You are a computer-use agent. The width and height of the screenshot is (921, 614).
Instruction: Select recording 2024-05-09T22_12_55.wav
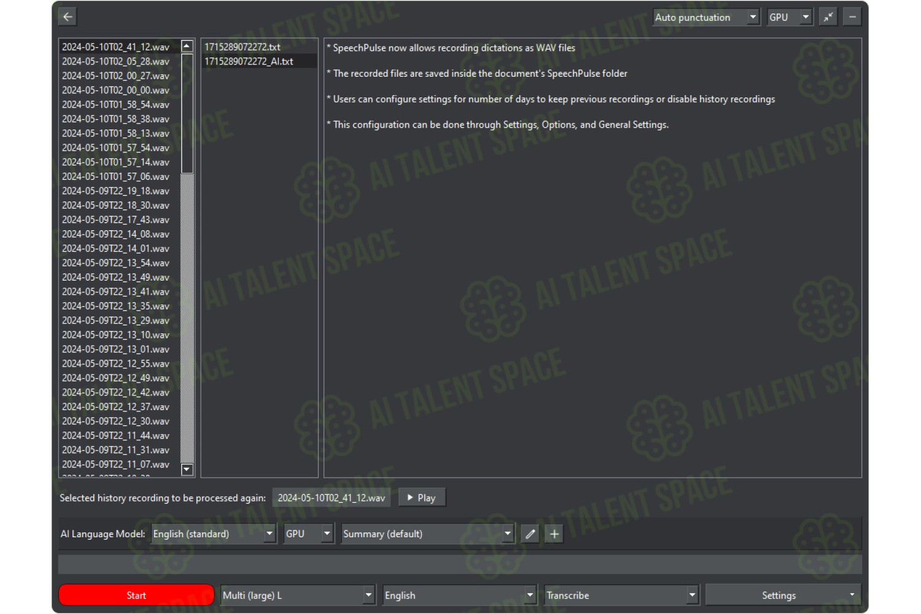point(120,363)
